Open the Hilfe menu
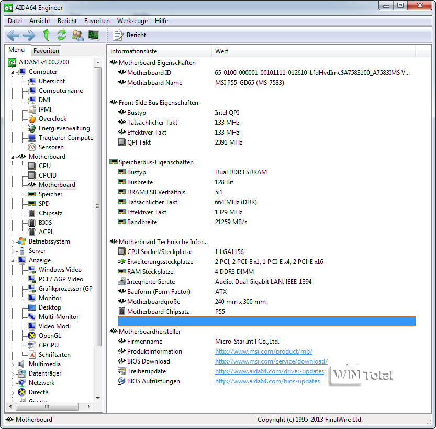The height and width of the screenshot is (429, 436). pos(161,21)
